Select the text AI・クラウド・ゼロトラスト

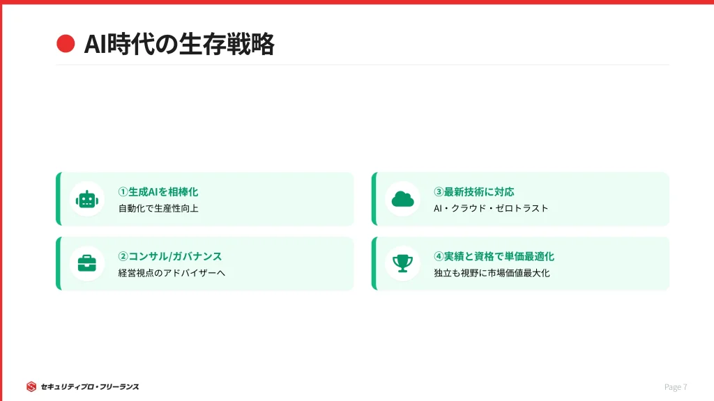(x=491, y=208)
